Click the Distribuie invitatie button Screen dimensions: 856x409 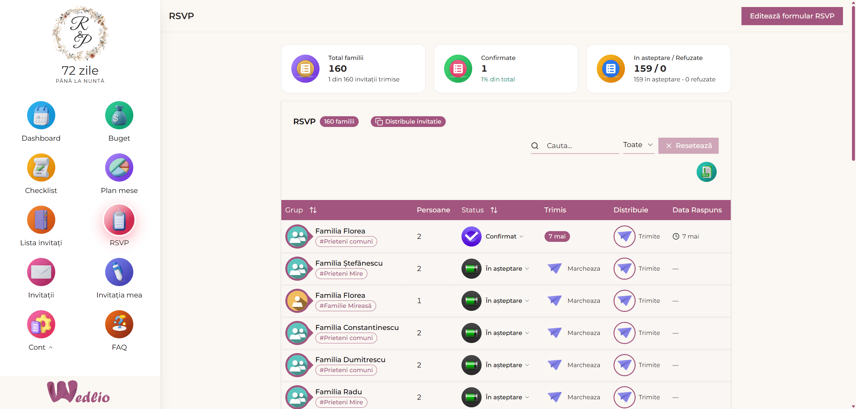click(x=408, y=122)
